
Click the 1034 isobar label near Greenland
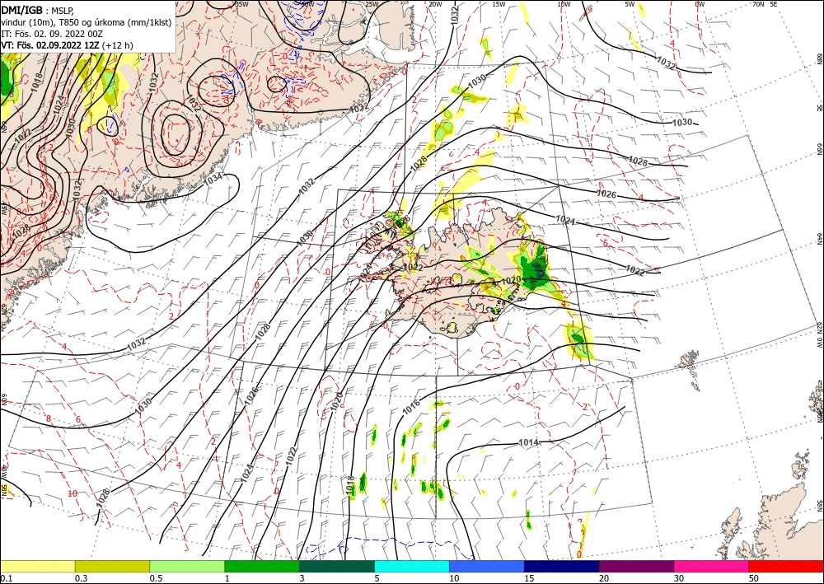(213, 179)
